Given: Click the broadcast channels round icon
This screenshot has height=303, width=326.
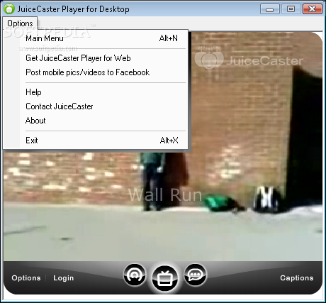Looking at the screenshot, I should tap(135, 275).
